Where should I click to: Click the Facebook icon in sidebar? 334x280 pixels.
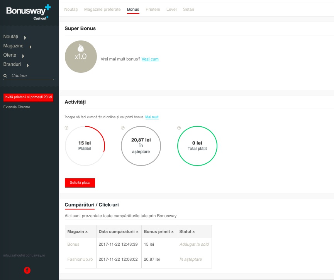pos(27,270)
